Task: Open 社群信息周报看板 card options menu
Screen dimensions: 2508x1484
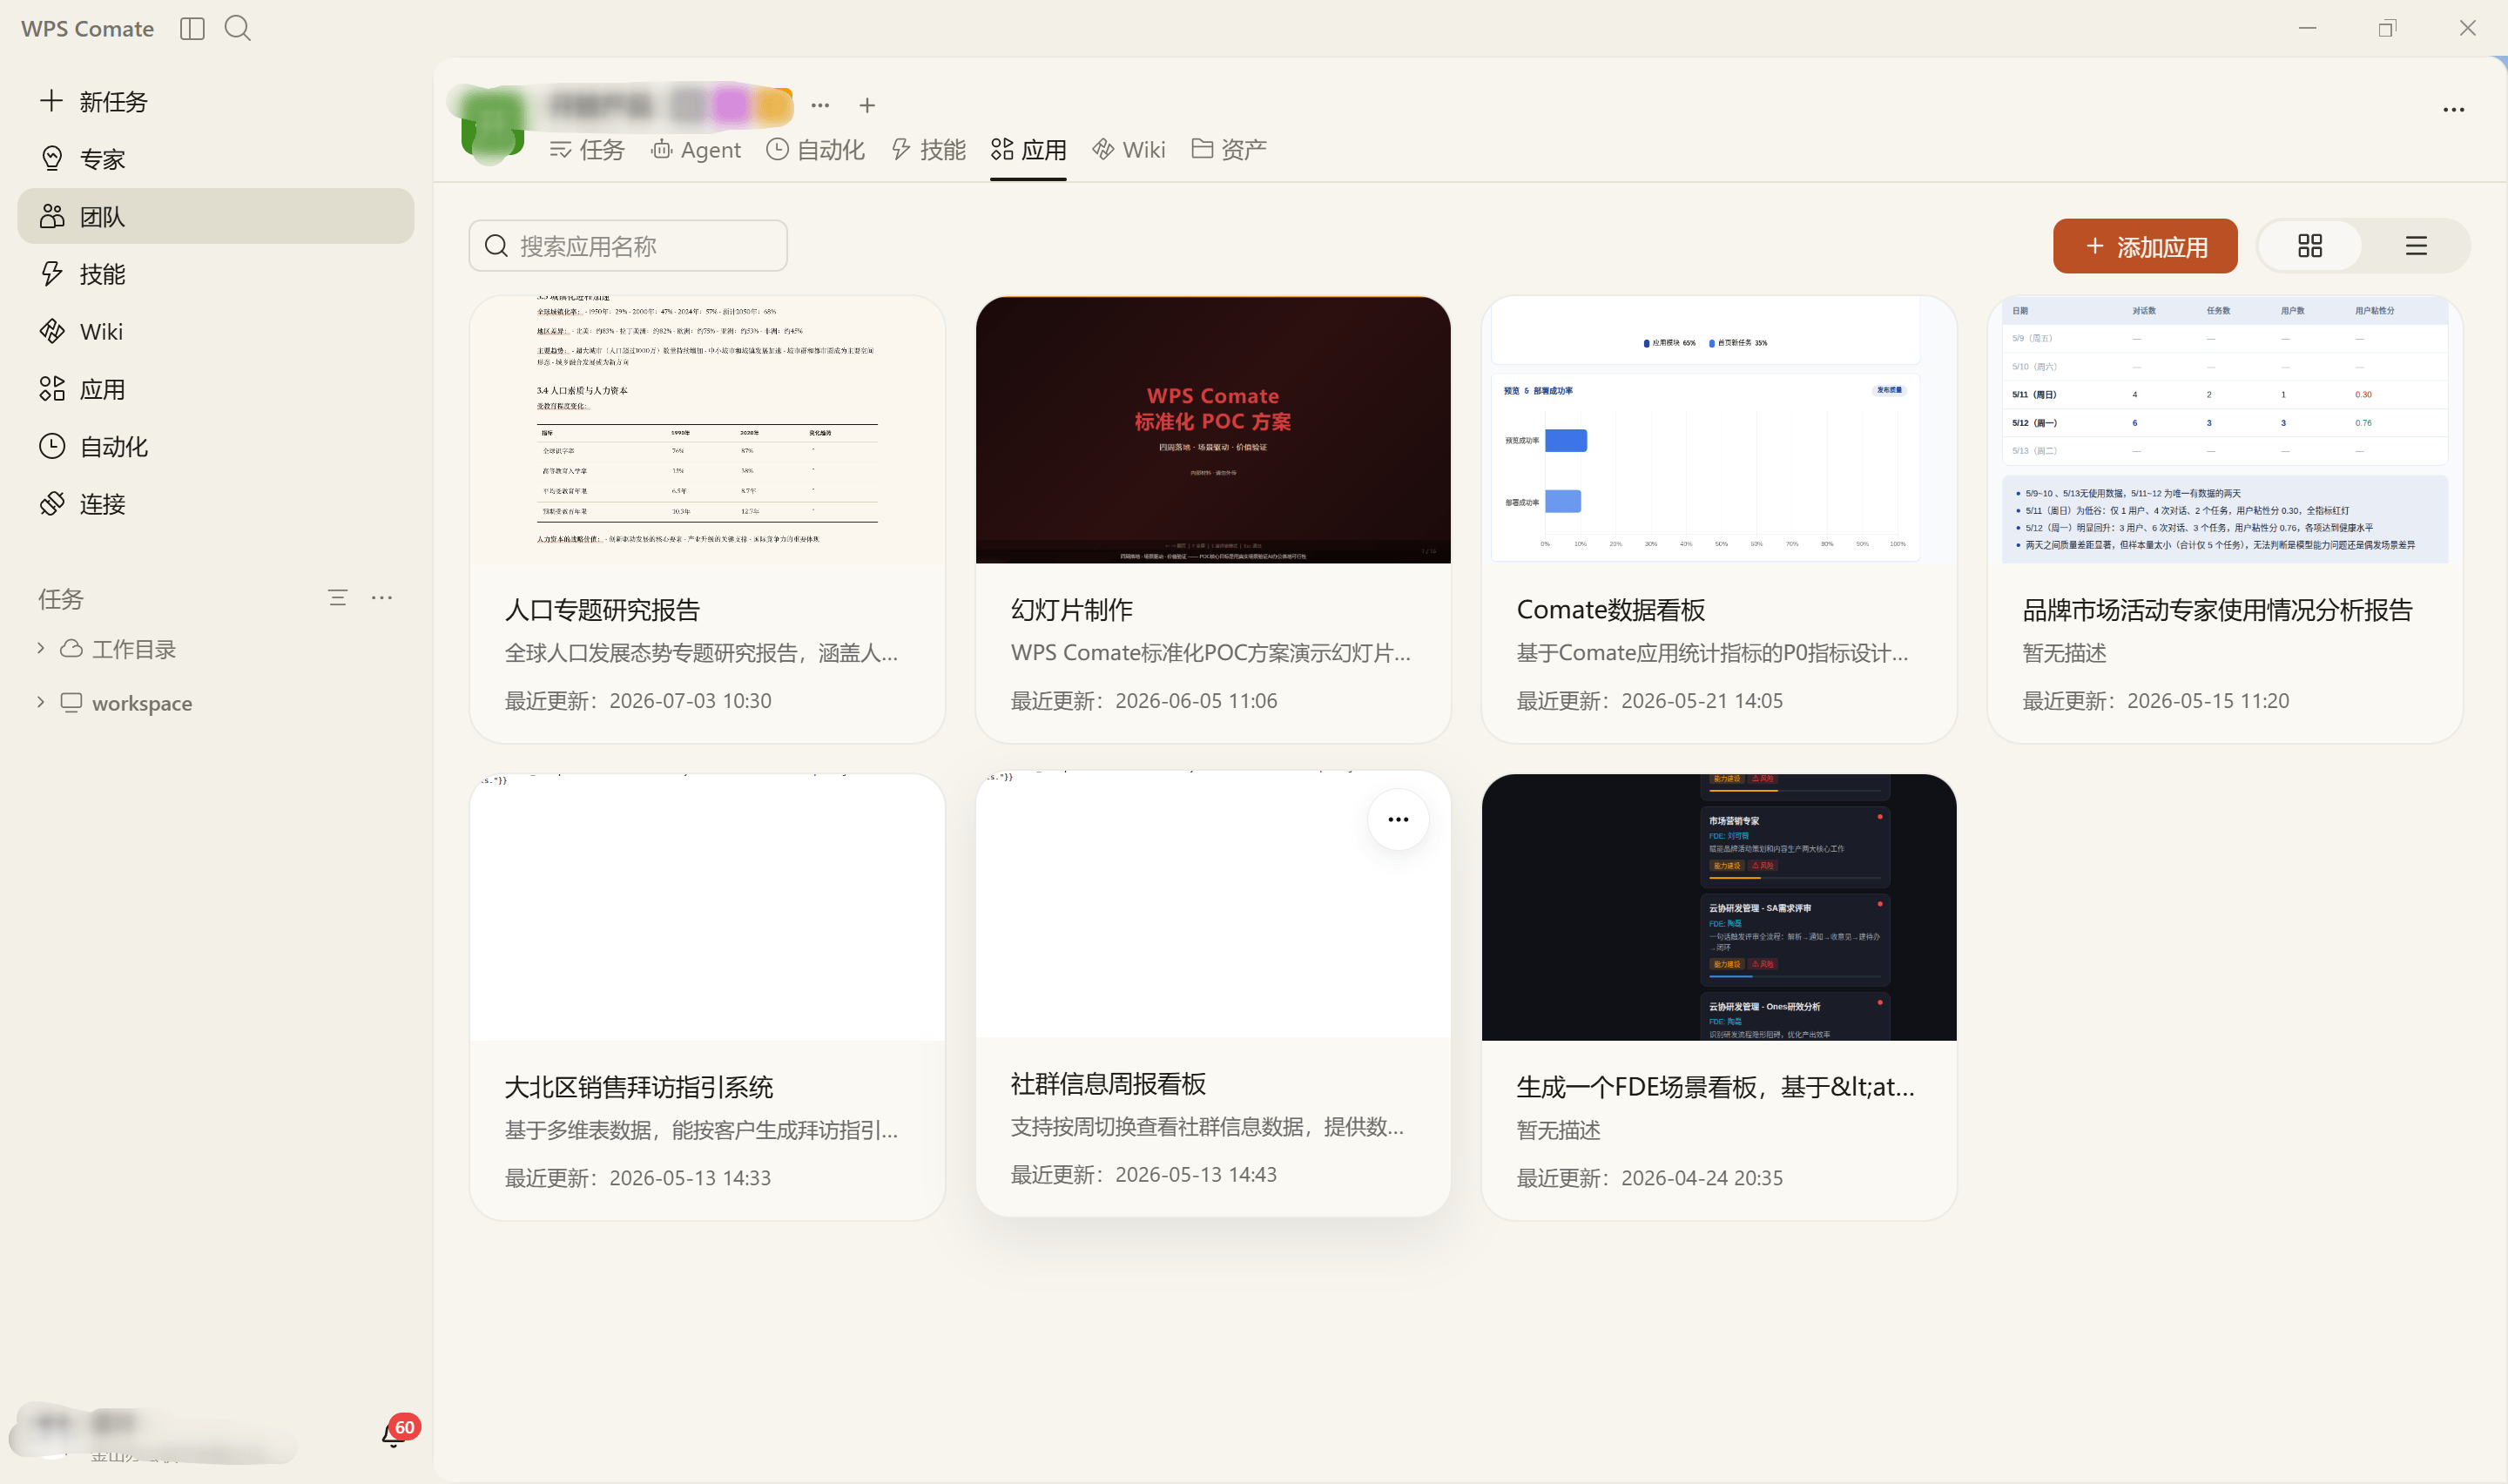Action: click(1398, 820)
